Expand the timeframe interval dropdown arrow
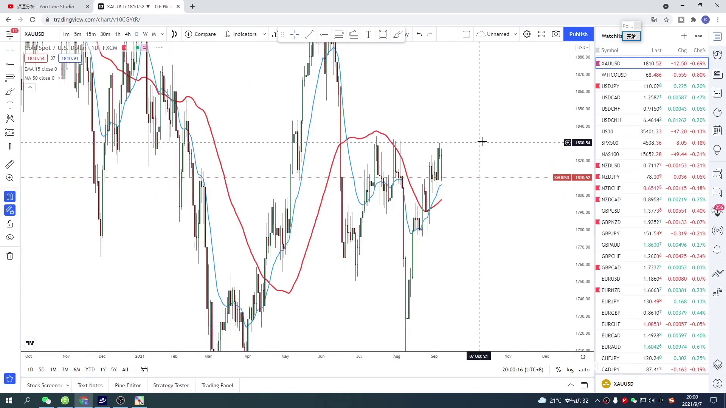Screen dimensions: 726x408 (163, 34)
